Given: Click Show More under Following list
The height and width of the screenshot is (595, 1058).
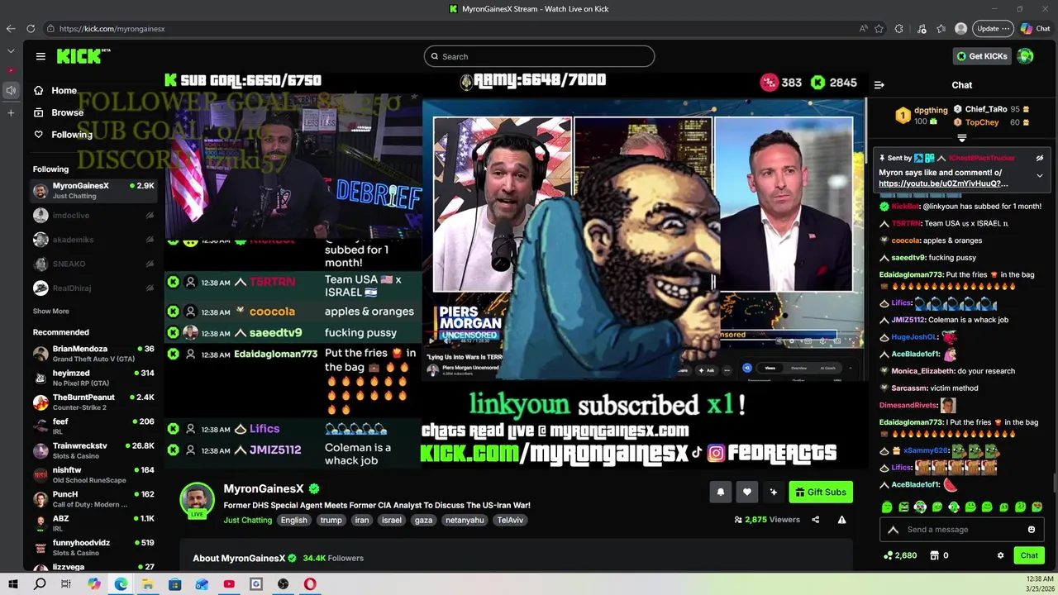Looking at the screenshot, I should 51,311.
